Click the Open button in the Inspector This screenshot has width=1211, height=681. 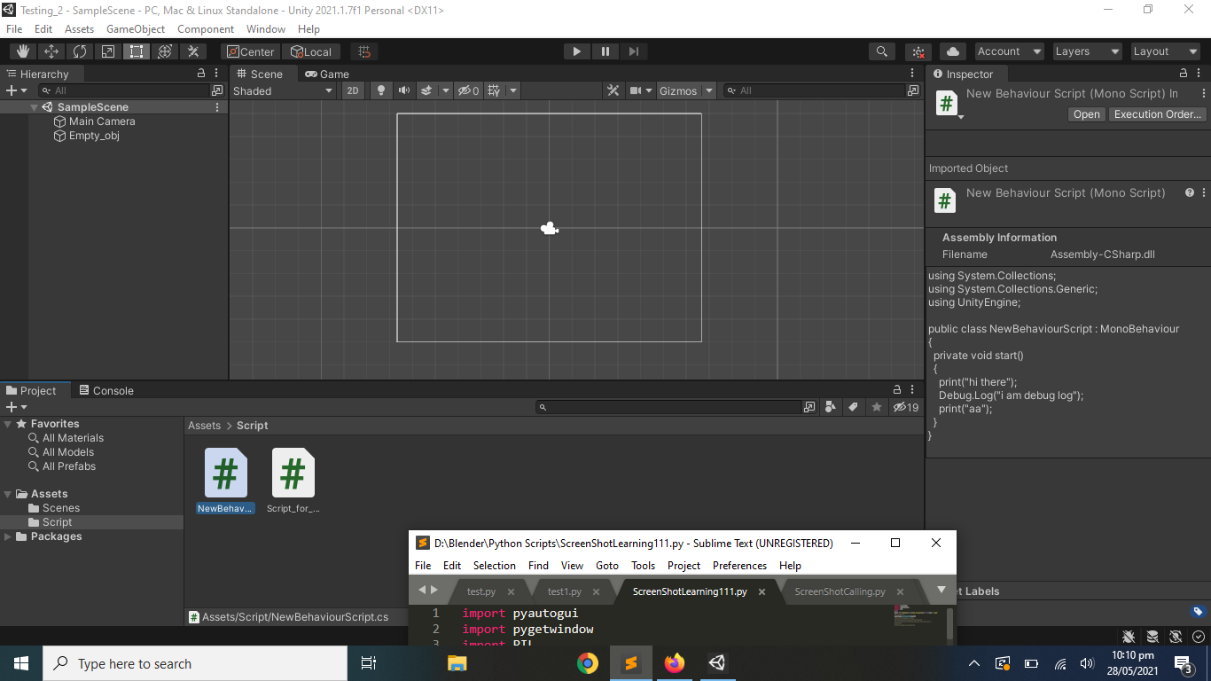(1086, 113)
